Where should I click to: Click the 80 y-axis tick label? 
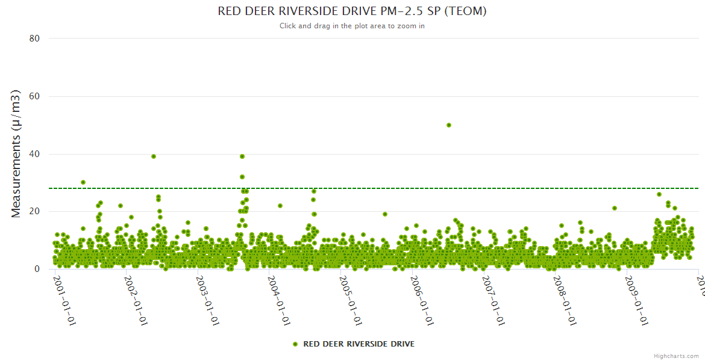[34, 39]
